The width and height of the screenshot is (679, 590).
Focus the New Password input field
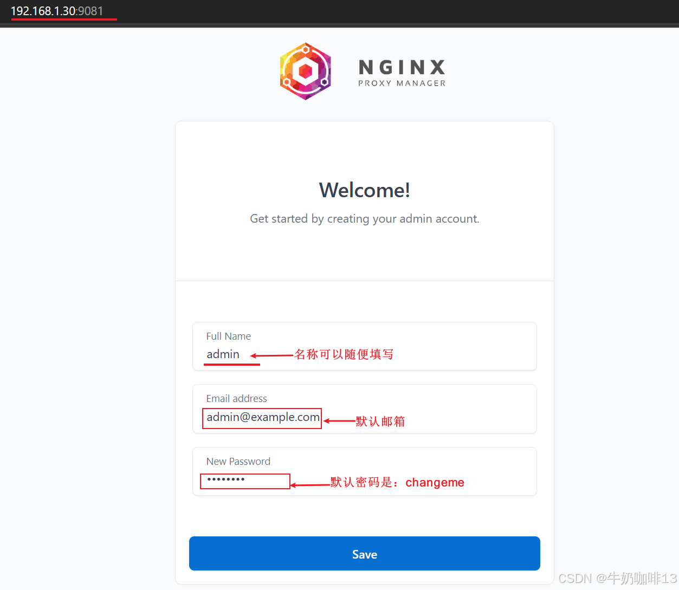[365, 471]
